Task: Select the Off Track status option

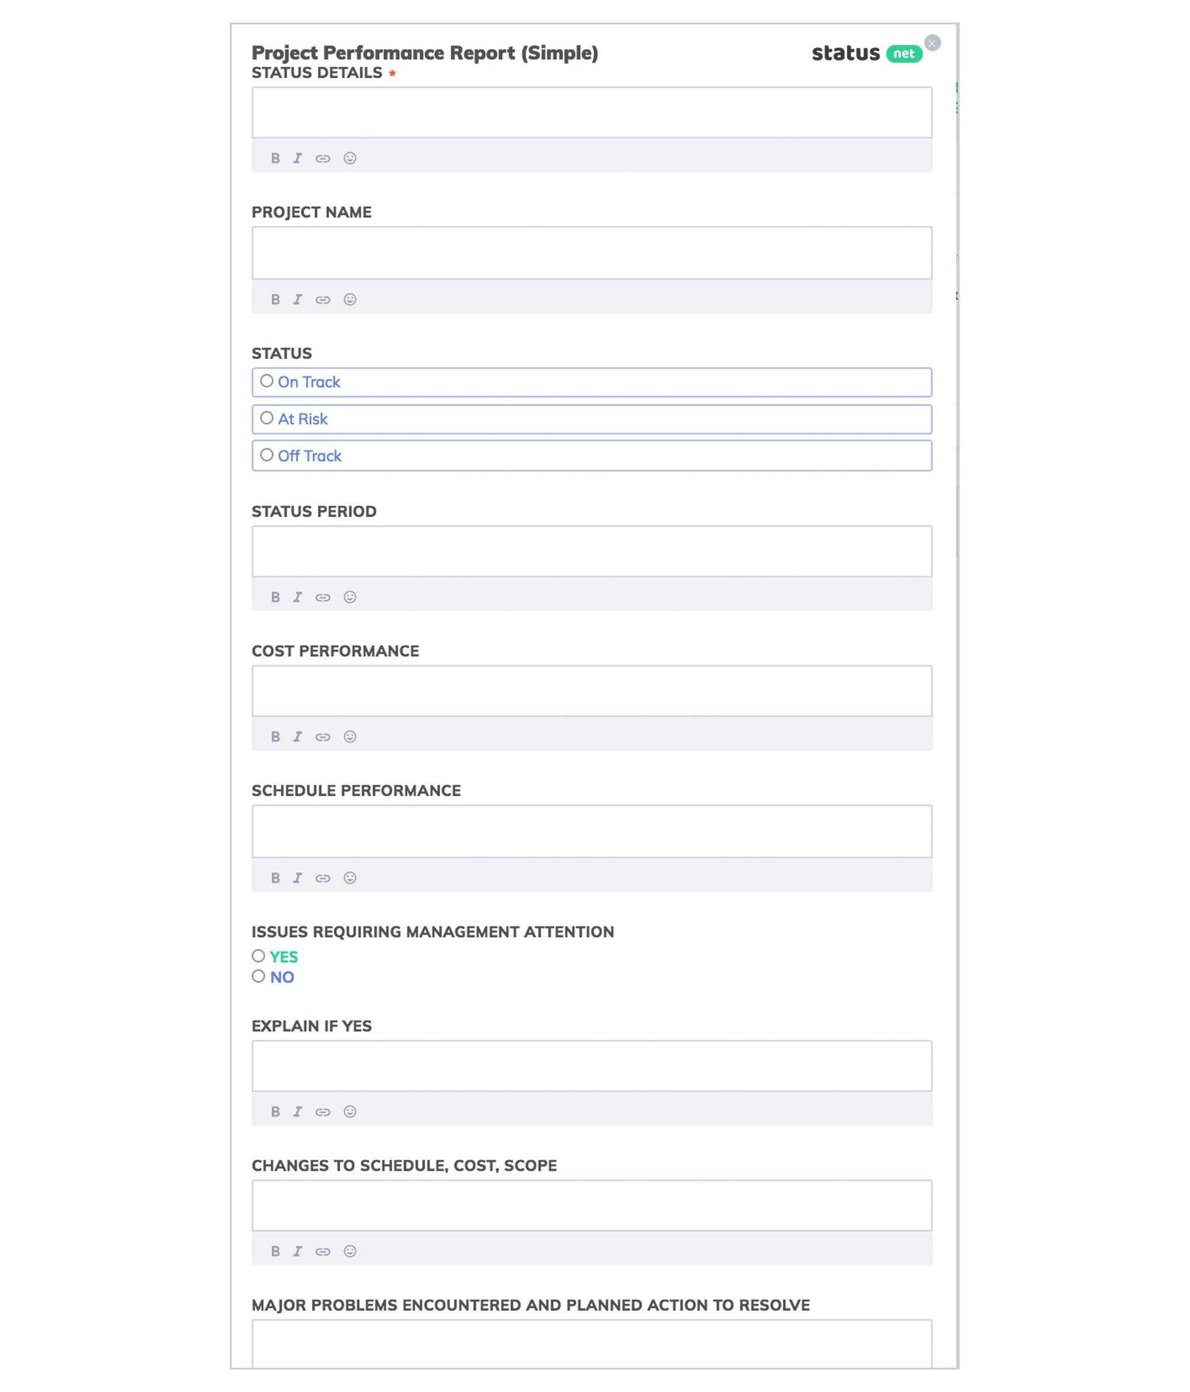Action: 267,456
